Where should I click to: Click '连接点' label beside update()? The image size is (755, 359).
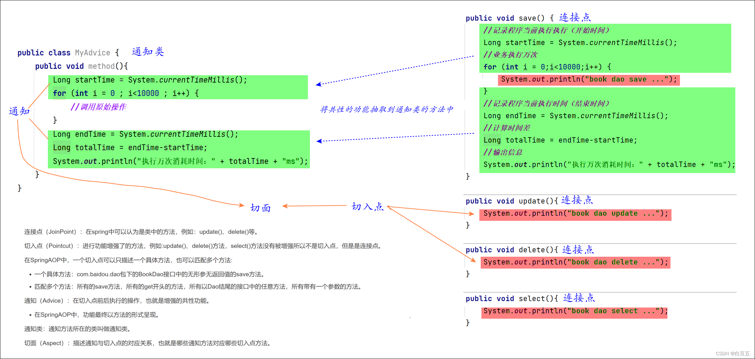coord(577,200)
